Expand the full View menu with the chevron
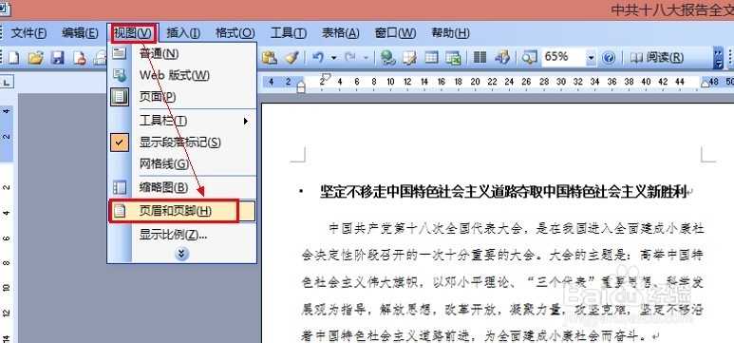The height and width of the screenshot is (343, 734). point(181,254)
